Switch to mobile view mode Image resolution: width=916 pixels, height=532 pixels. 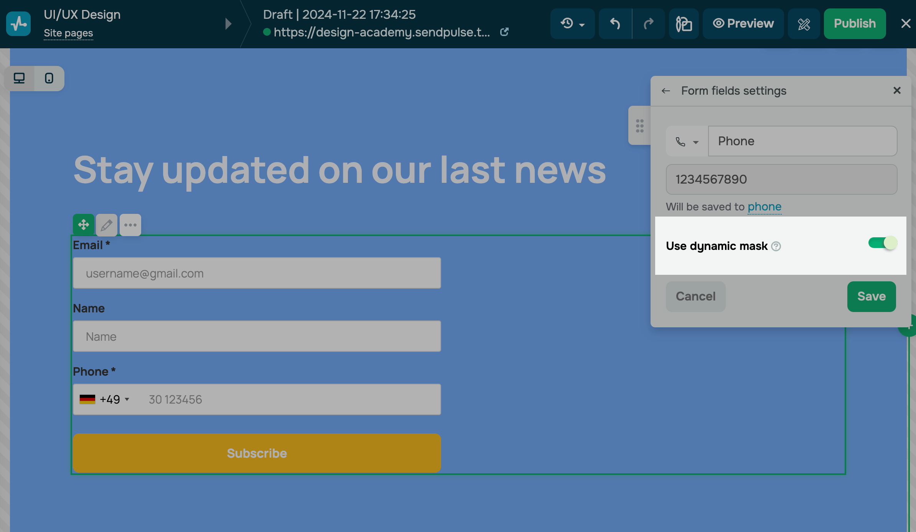click(49, 78)
